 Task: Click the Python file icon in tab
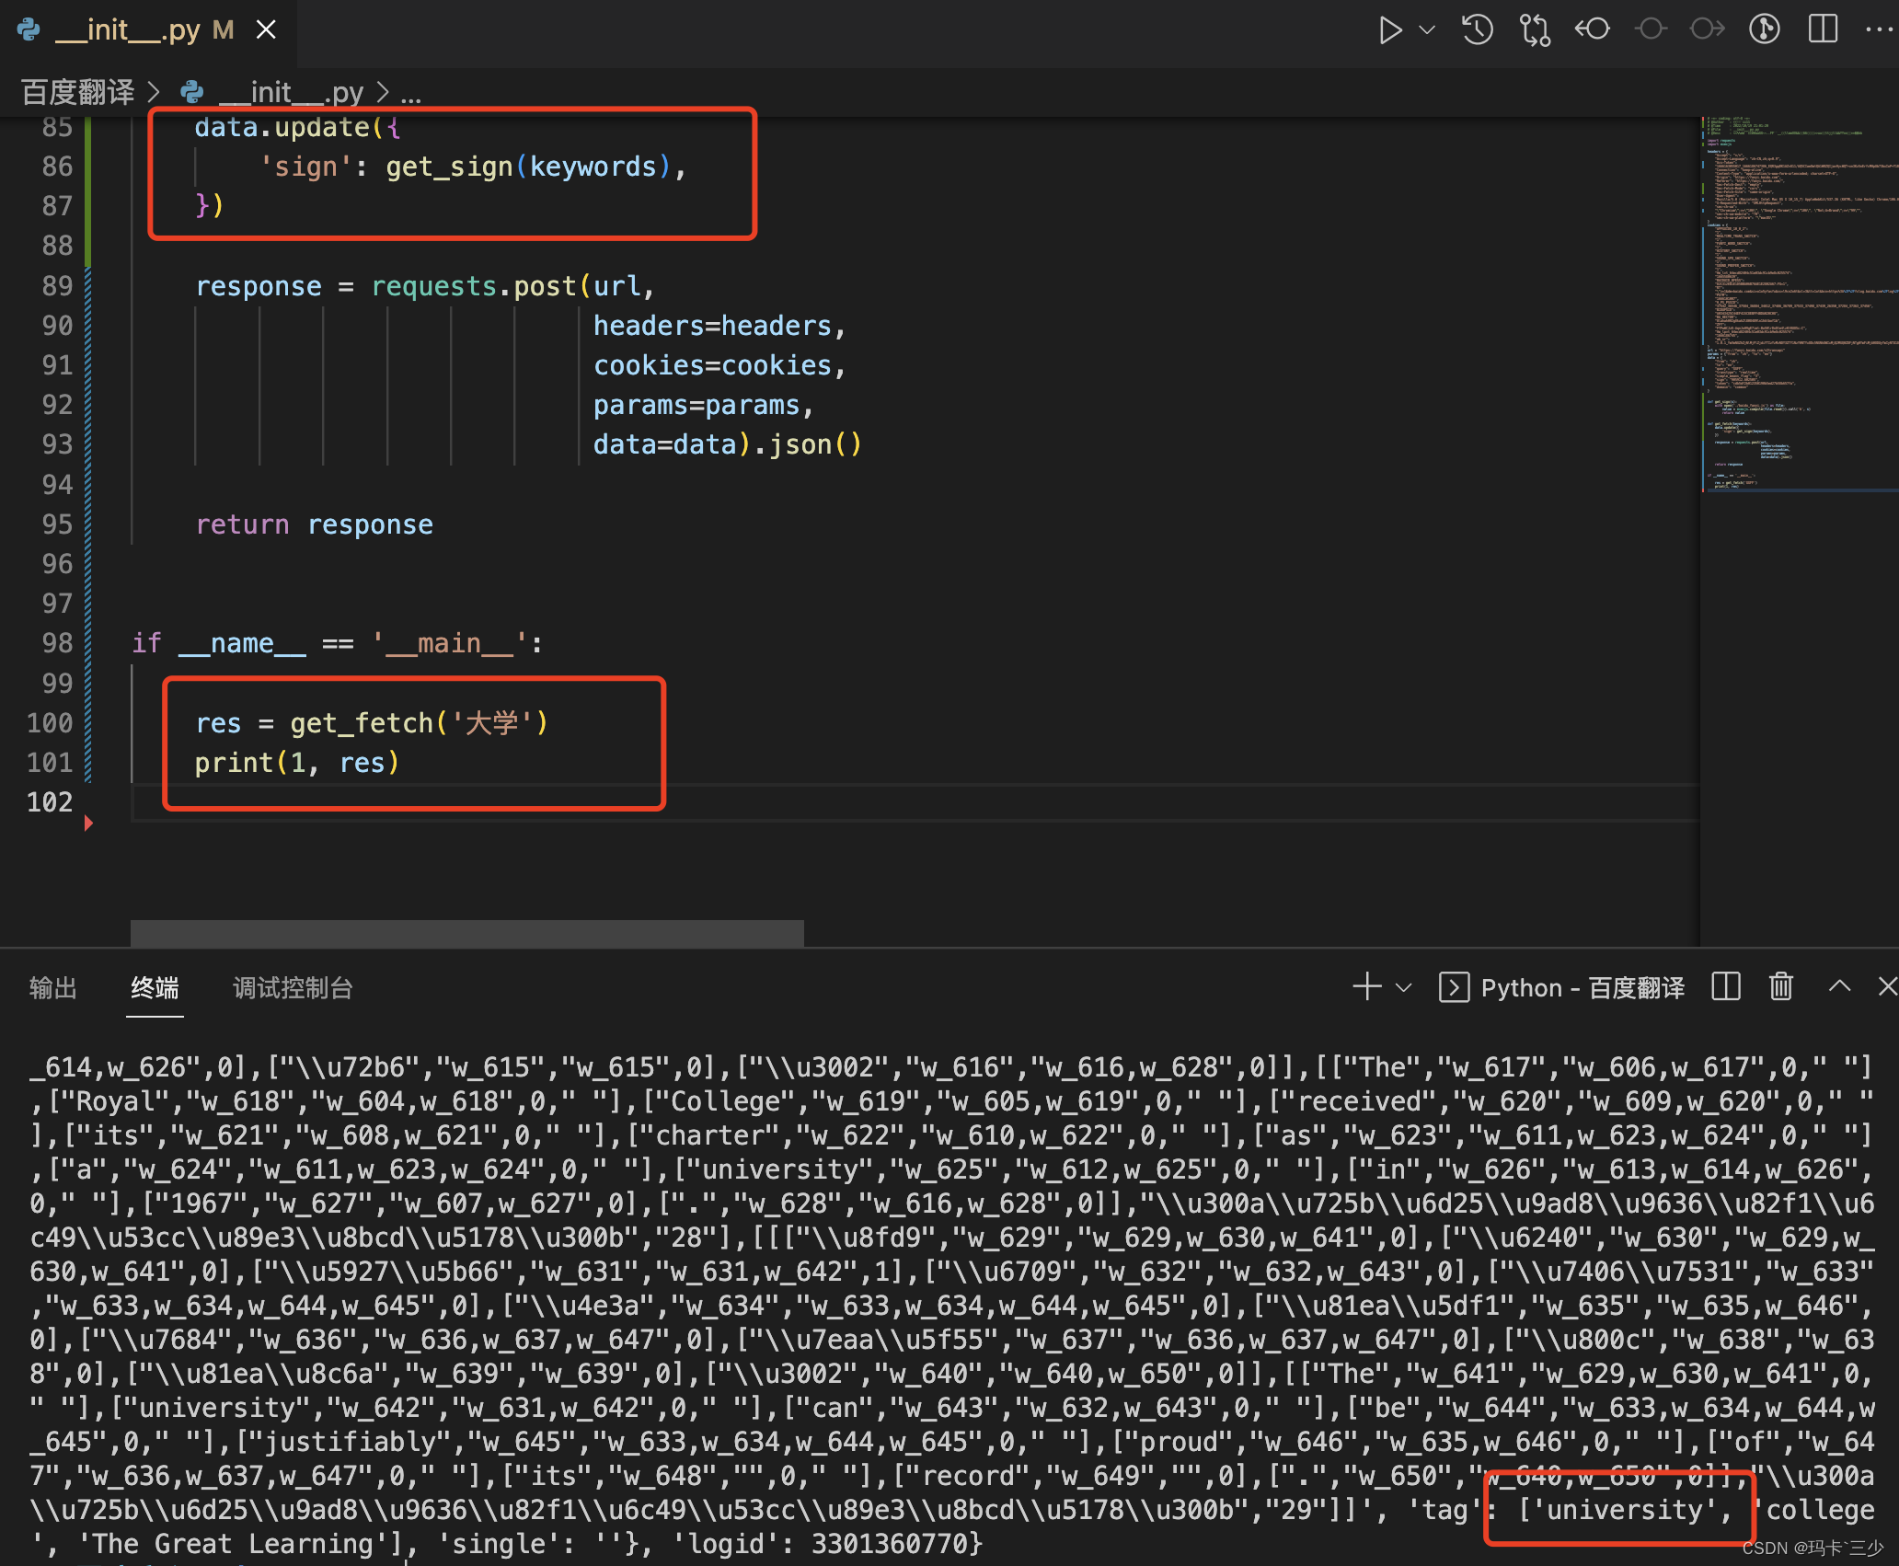[29, 29]
